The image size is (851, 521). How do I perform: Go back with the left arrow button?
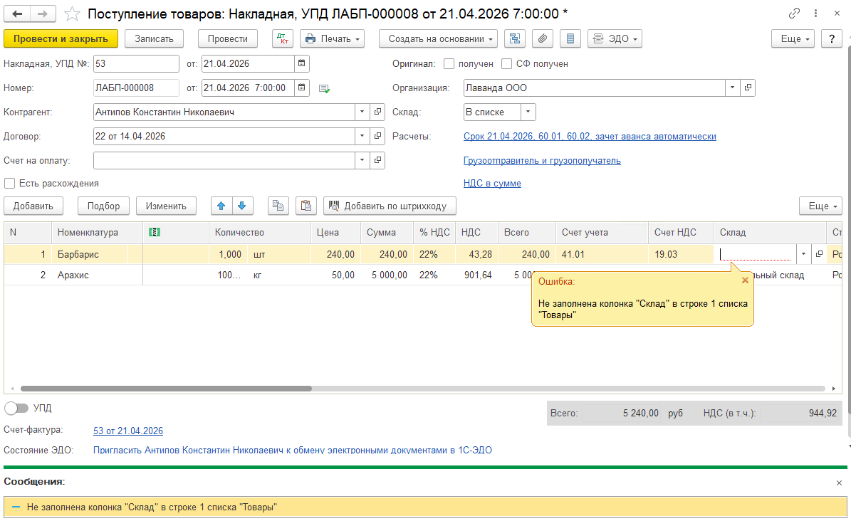[17, 14]
